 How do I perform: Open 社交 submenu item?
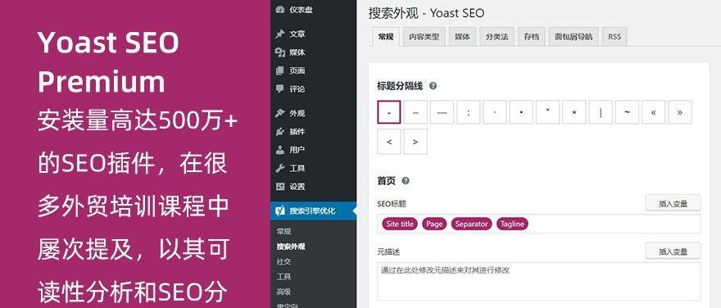tap(283, 261)
